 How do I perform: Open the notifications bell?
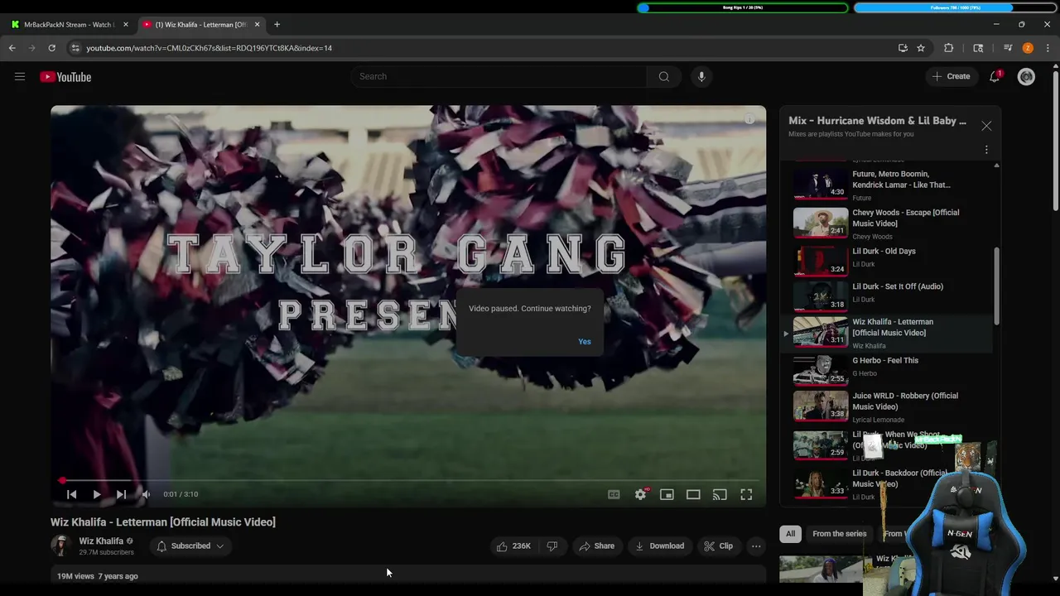click(995, 76)
